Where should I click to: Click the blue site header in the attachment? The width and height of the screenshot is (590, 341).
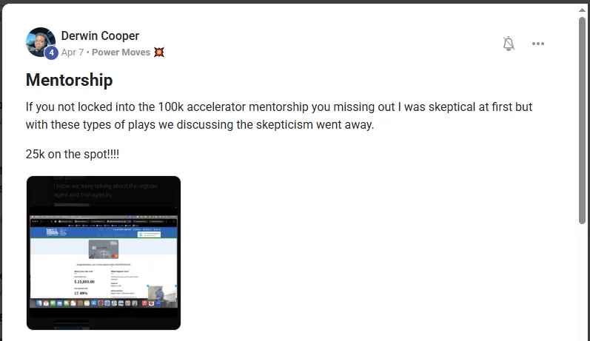(104, 232)
